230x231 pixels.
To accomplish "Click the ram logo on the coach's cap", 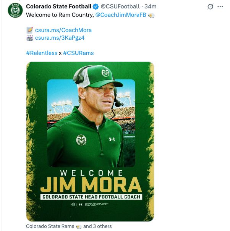I will (106, 73).
